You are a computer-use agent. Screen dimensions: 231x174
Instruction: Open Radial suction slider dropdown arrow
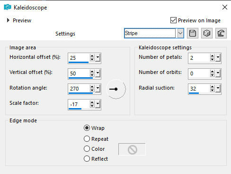[x=218, y=88]
